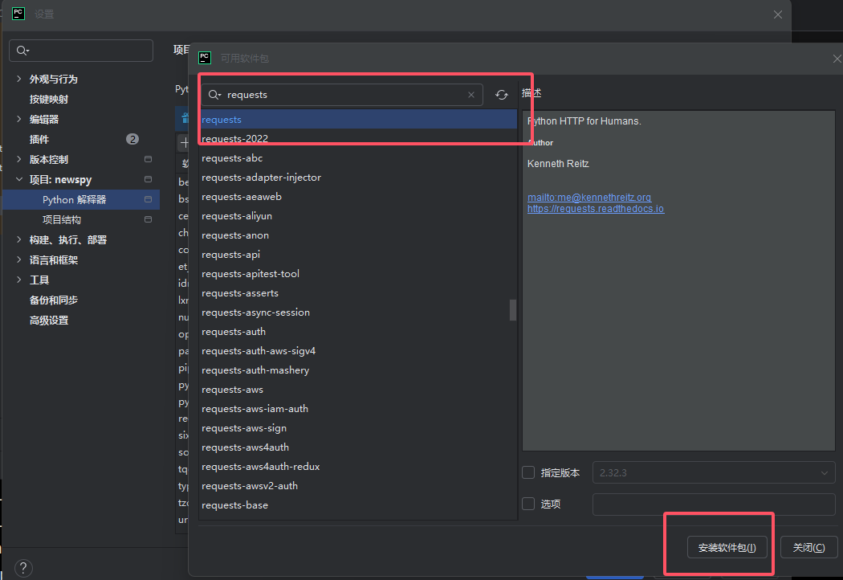Select Python 解释器 settings page
This screenshot has height=580, width=843.
point(81,199)
